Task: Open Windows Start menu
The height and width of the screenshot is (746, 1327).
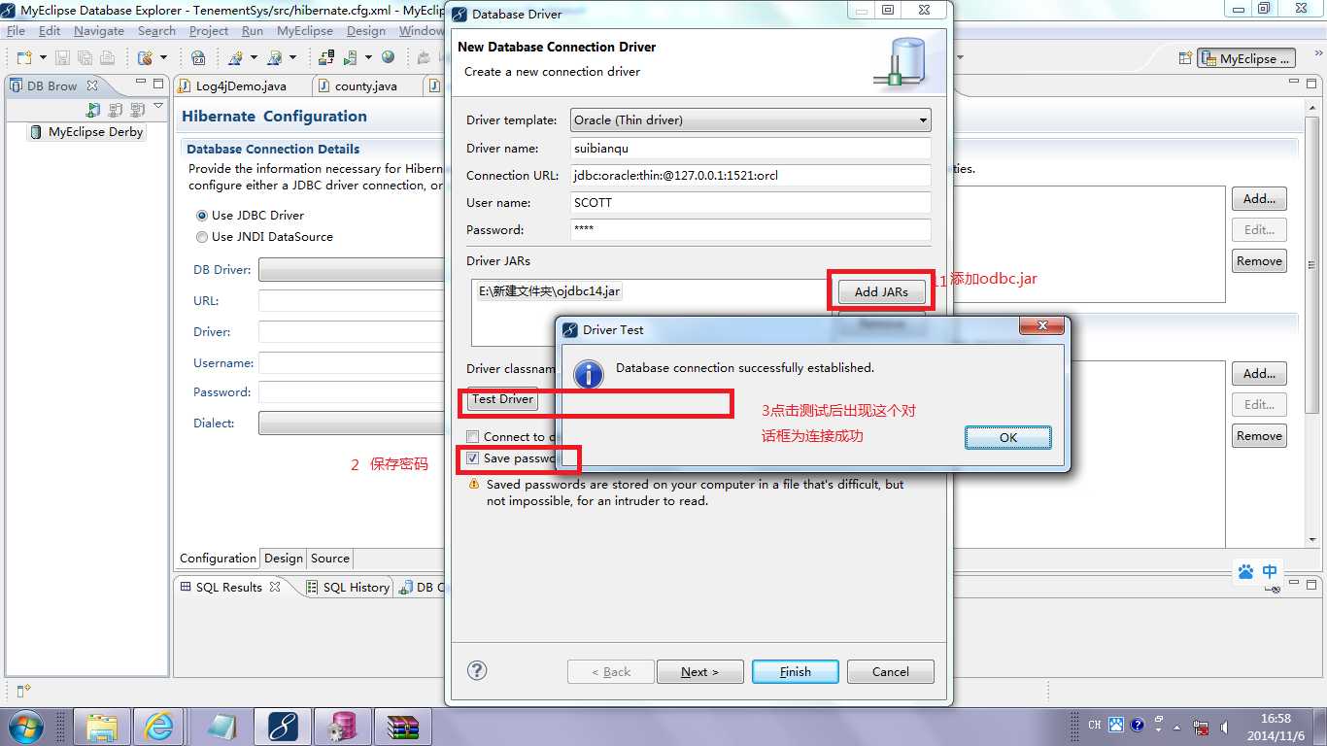Action: click(x=24, y=727)
